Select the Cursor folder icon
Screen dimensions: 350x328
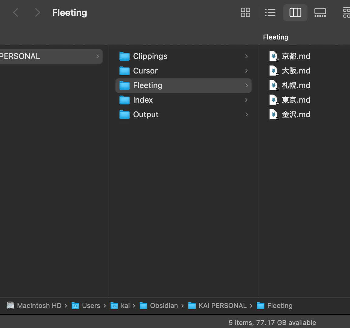[125, 71]
